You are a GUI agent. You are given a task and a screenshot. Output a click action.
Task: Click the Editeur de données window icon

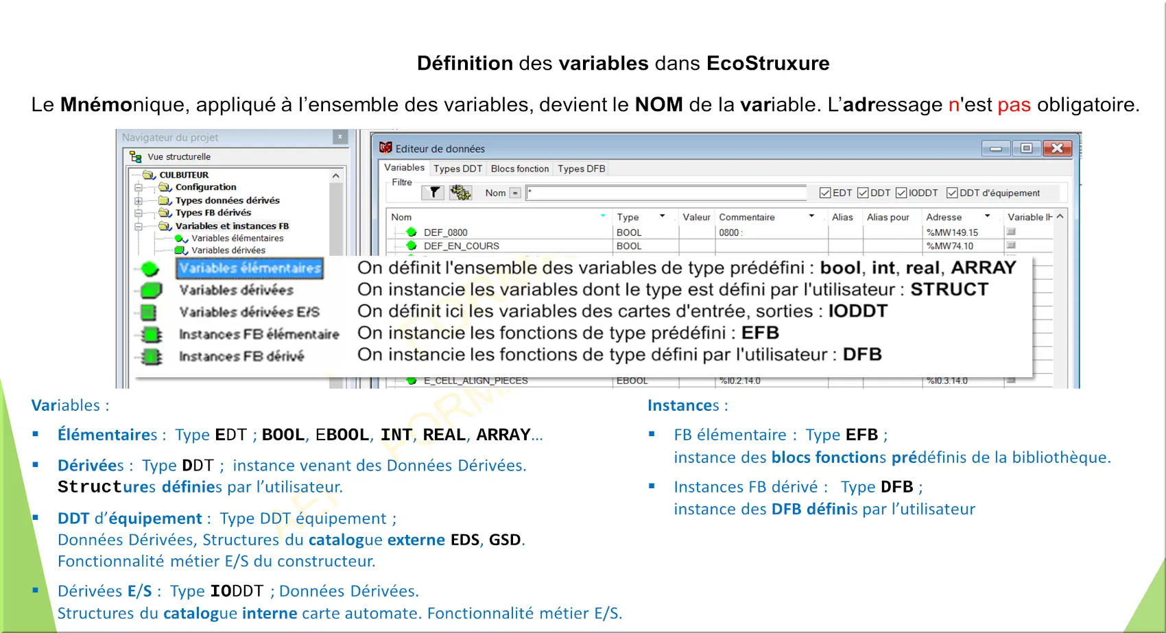tap(385, 147)
